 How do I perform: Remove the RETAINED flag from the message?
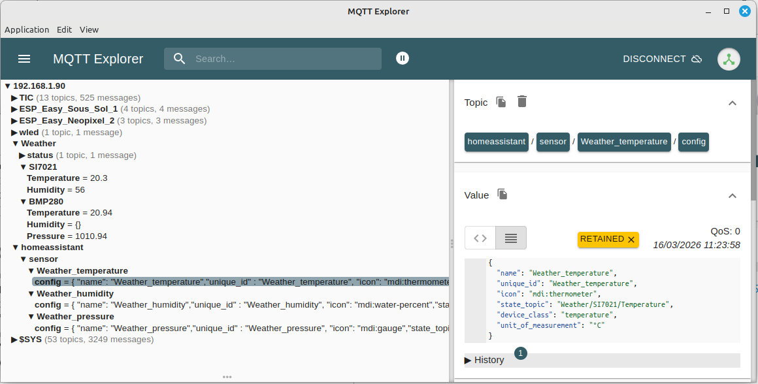tap(631, 240)
